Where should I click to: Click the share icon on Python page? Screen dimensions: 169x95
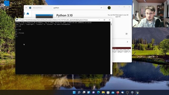click(126, 34)
